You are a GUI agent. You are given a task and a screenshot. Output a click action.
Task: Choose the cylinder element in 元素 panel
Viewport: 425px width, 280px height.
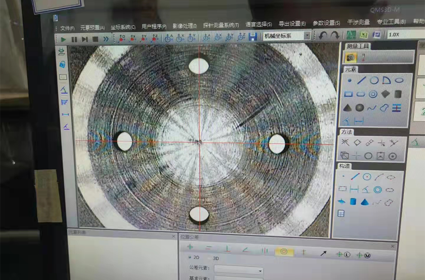coord(398,94)
